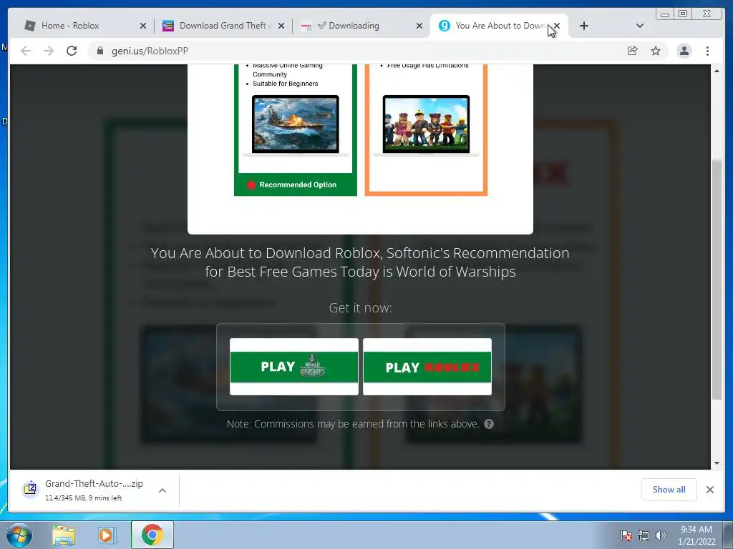733x549 pixels.
Task: Open the Windows Start menu
Action: [19, 535]
